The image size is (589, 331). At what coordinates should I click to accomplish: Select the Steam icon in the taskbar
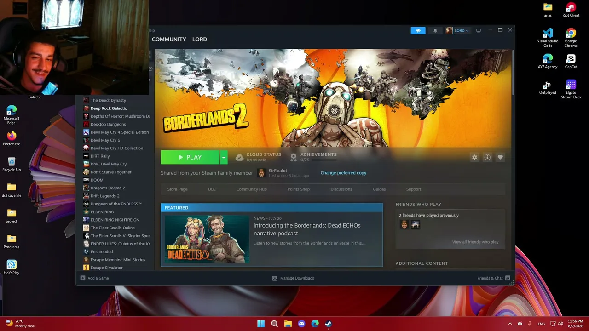[328, 324]
